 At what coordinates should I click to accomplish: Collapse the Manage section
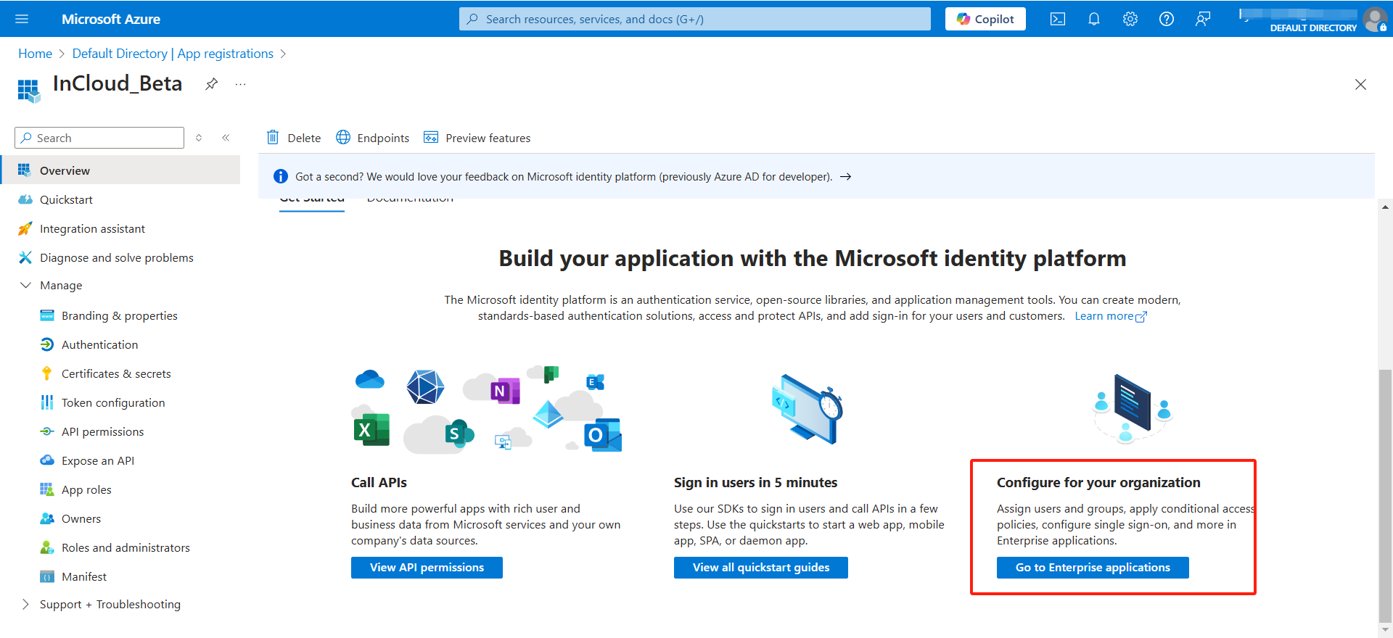tap(26, 286)
